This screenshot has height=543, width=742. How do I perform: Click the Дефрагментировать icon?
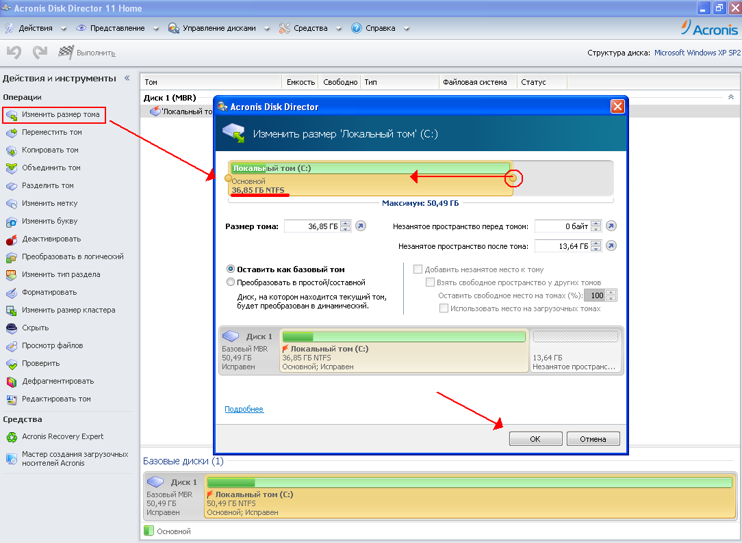click(12, 382)
